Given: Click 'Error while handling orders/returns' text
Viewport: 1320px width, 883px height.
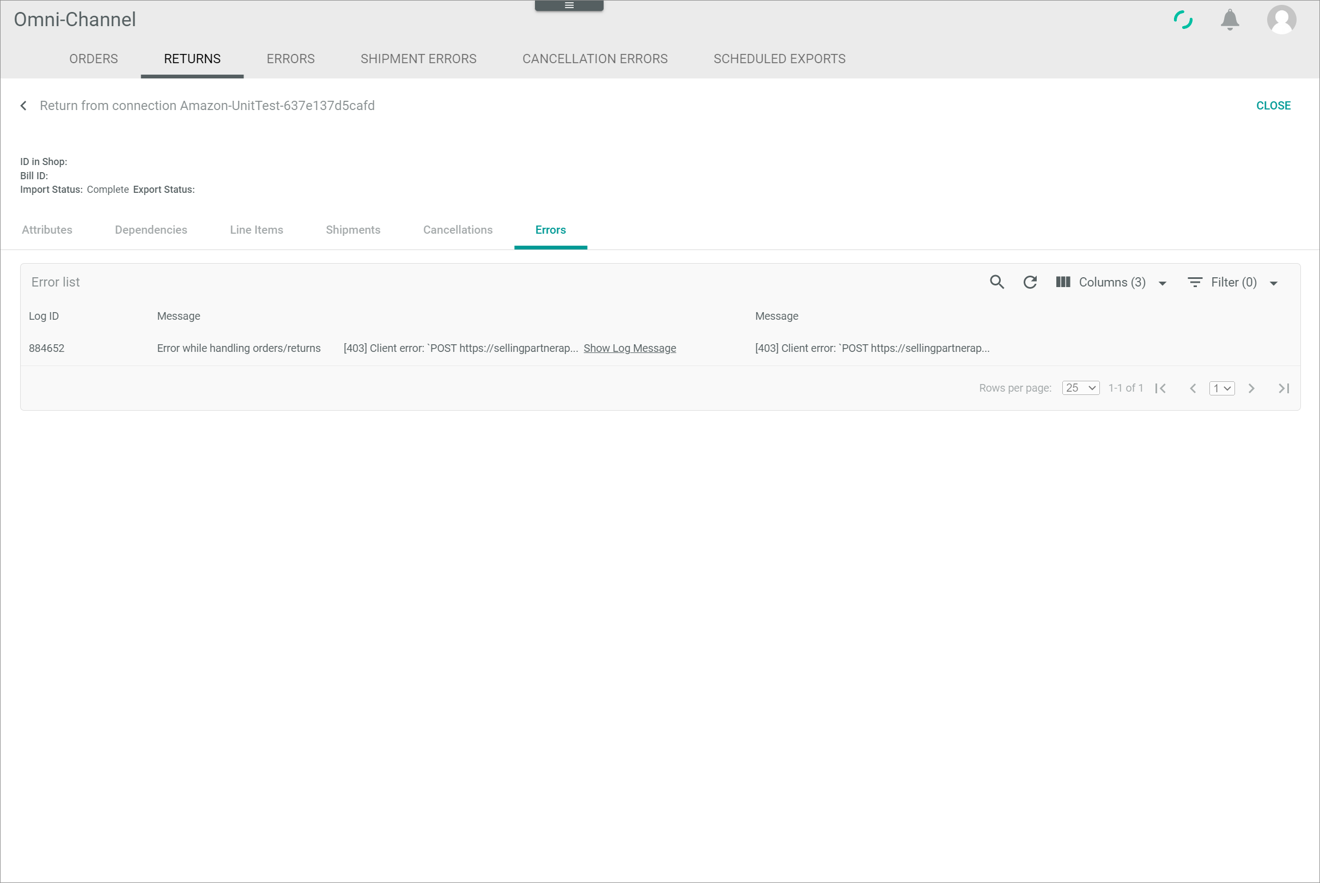Looking at the screenshot, I should (239, 348).
